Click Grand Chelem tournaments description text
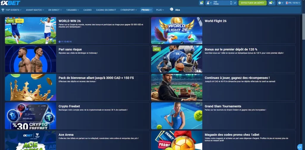 (x=235, y=110)
